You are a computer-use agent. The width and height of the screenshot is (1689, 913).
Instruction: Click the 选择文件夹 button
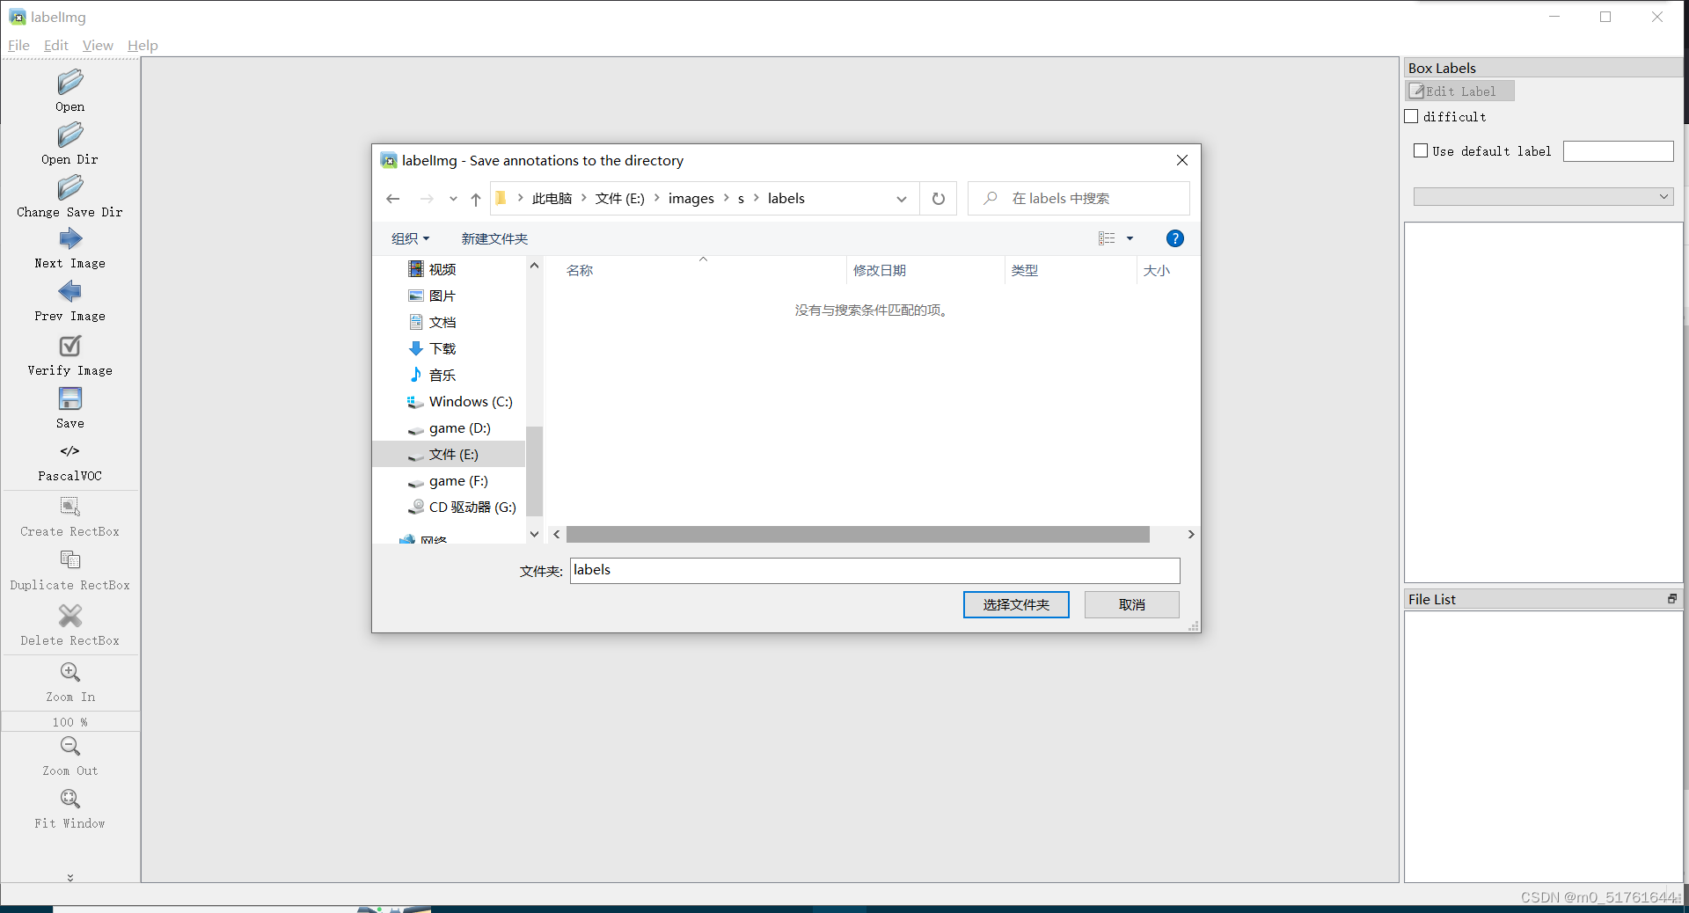(x=1016, y=604)
